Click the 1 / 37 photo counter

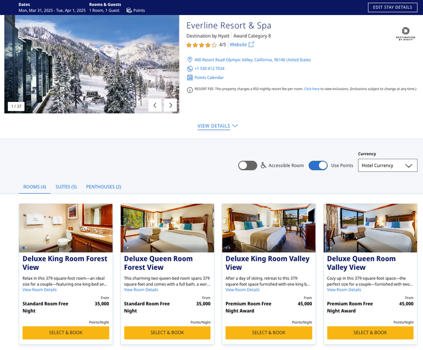pyautogui.click(x=16, y=106)
